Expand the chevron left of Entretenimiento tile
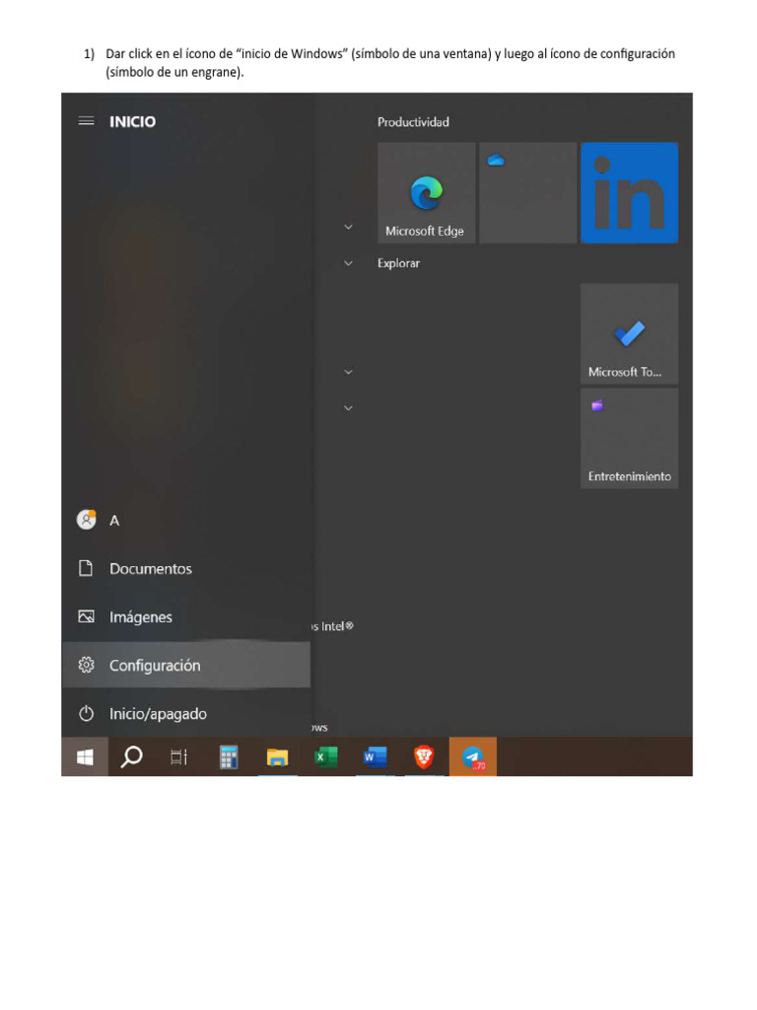Screen dimensions: 757x1010 point(348,407)
